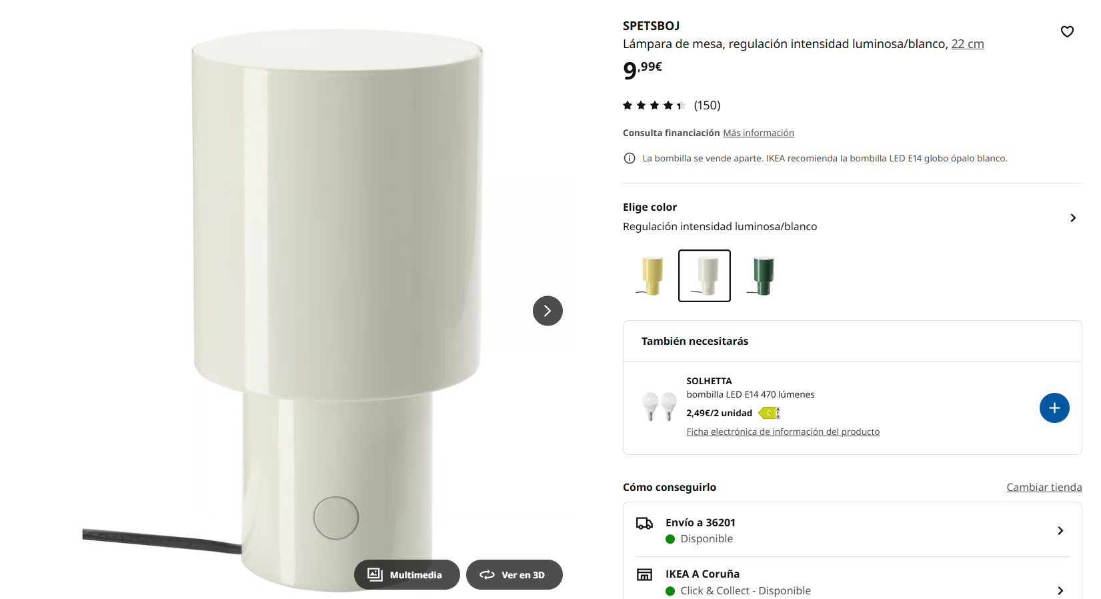Open the energy class label for SOLHETTA
Screen dimensions: 1101x599
tap(769, 413)
